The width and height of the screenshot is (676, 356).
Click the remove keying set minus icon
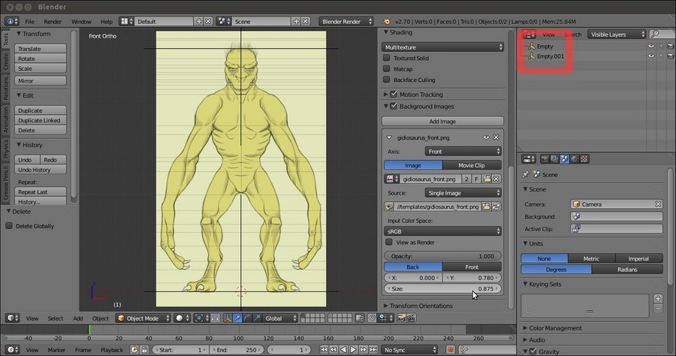point(658,309)
